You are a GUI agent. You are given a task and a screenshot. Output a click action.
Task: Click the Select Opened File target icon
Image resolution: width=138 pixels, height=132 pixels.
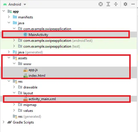click(101, 4)
